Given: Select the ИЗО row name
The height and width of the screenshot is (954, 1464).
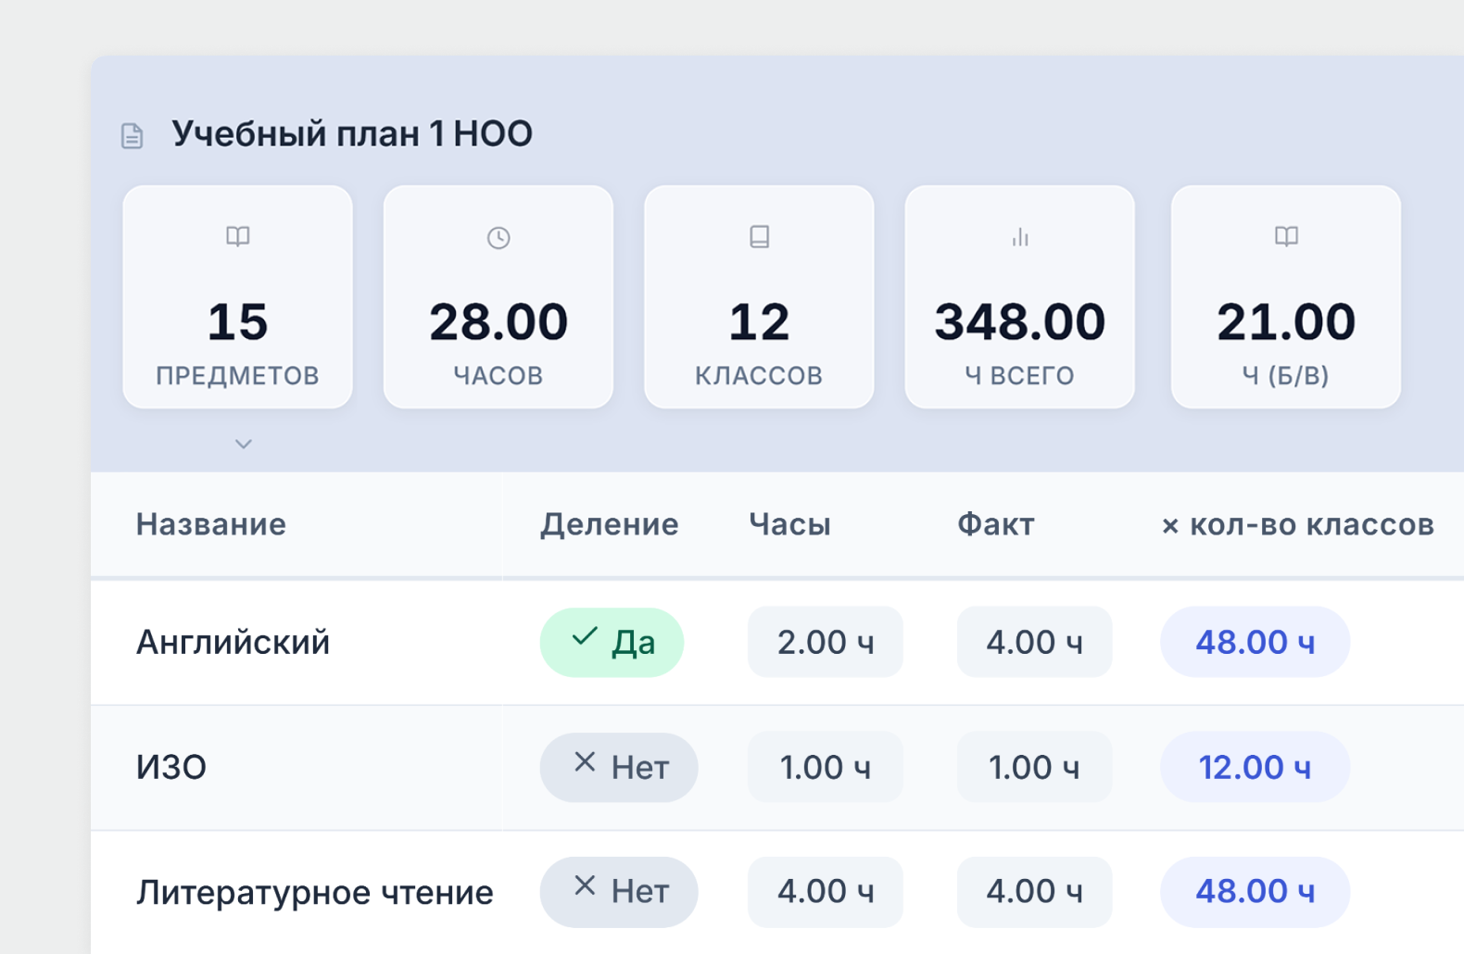Looking at the screenshot, I should click(x=171, y=767).
